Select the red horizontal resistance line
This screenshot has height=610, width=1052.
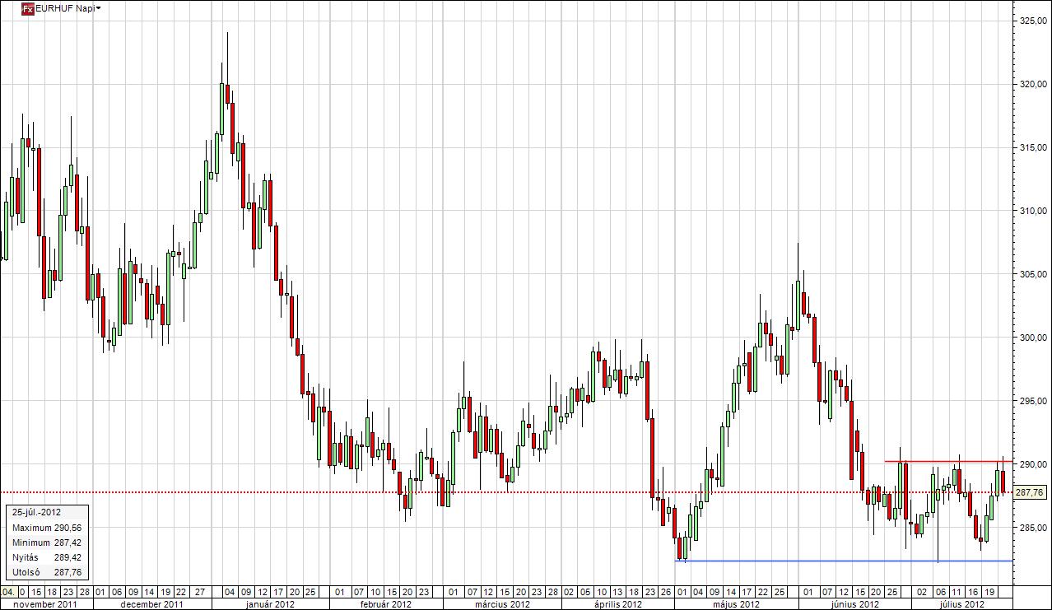(x=947, y=461)
